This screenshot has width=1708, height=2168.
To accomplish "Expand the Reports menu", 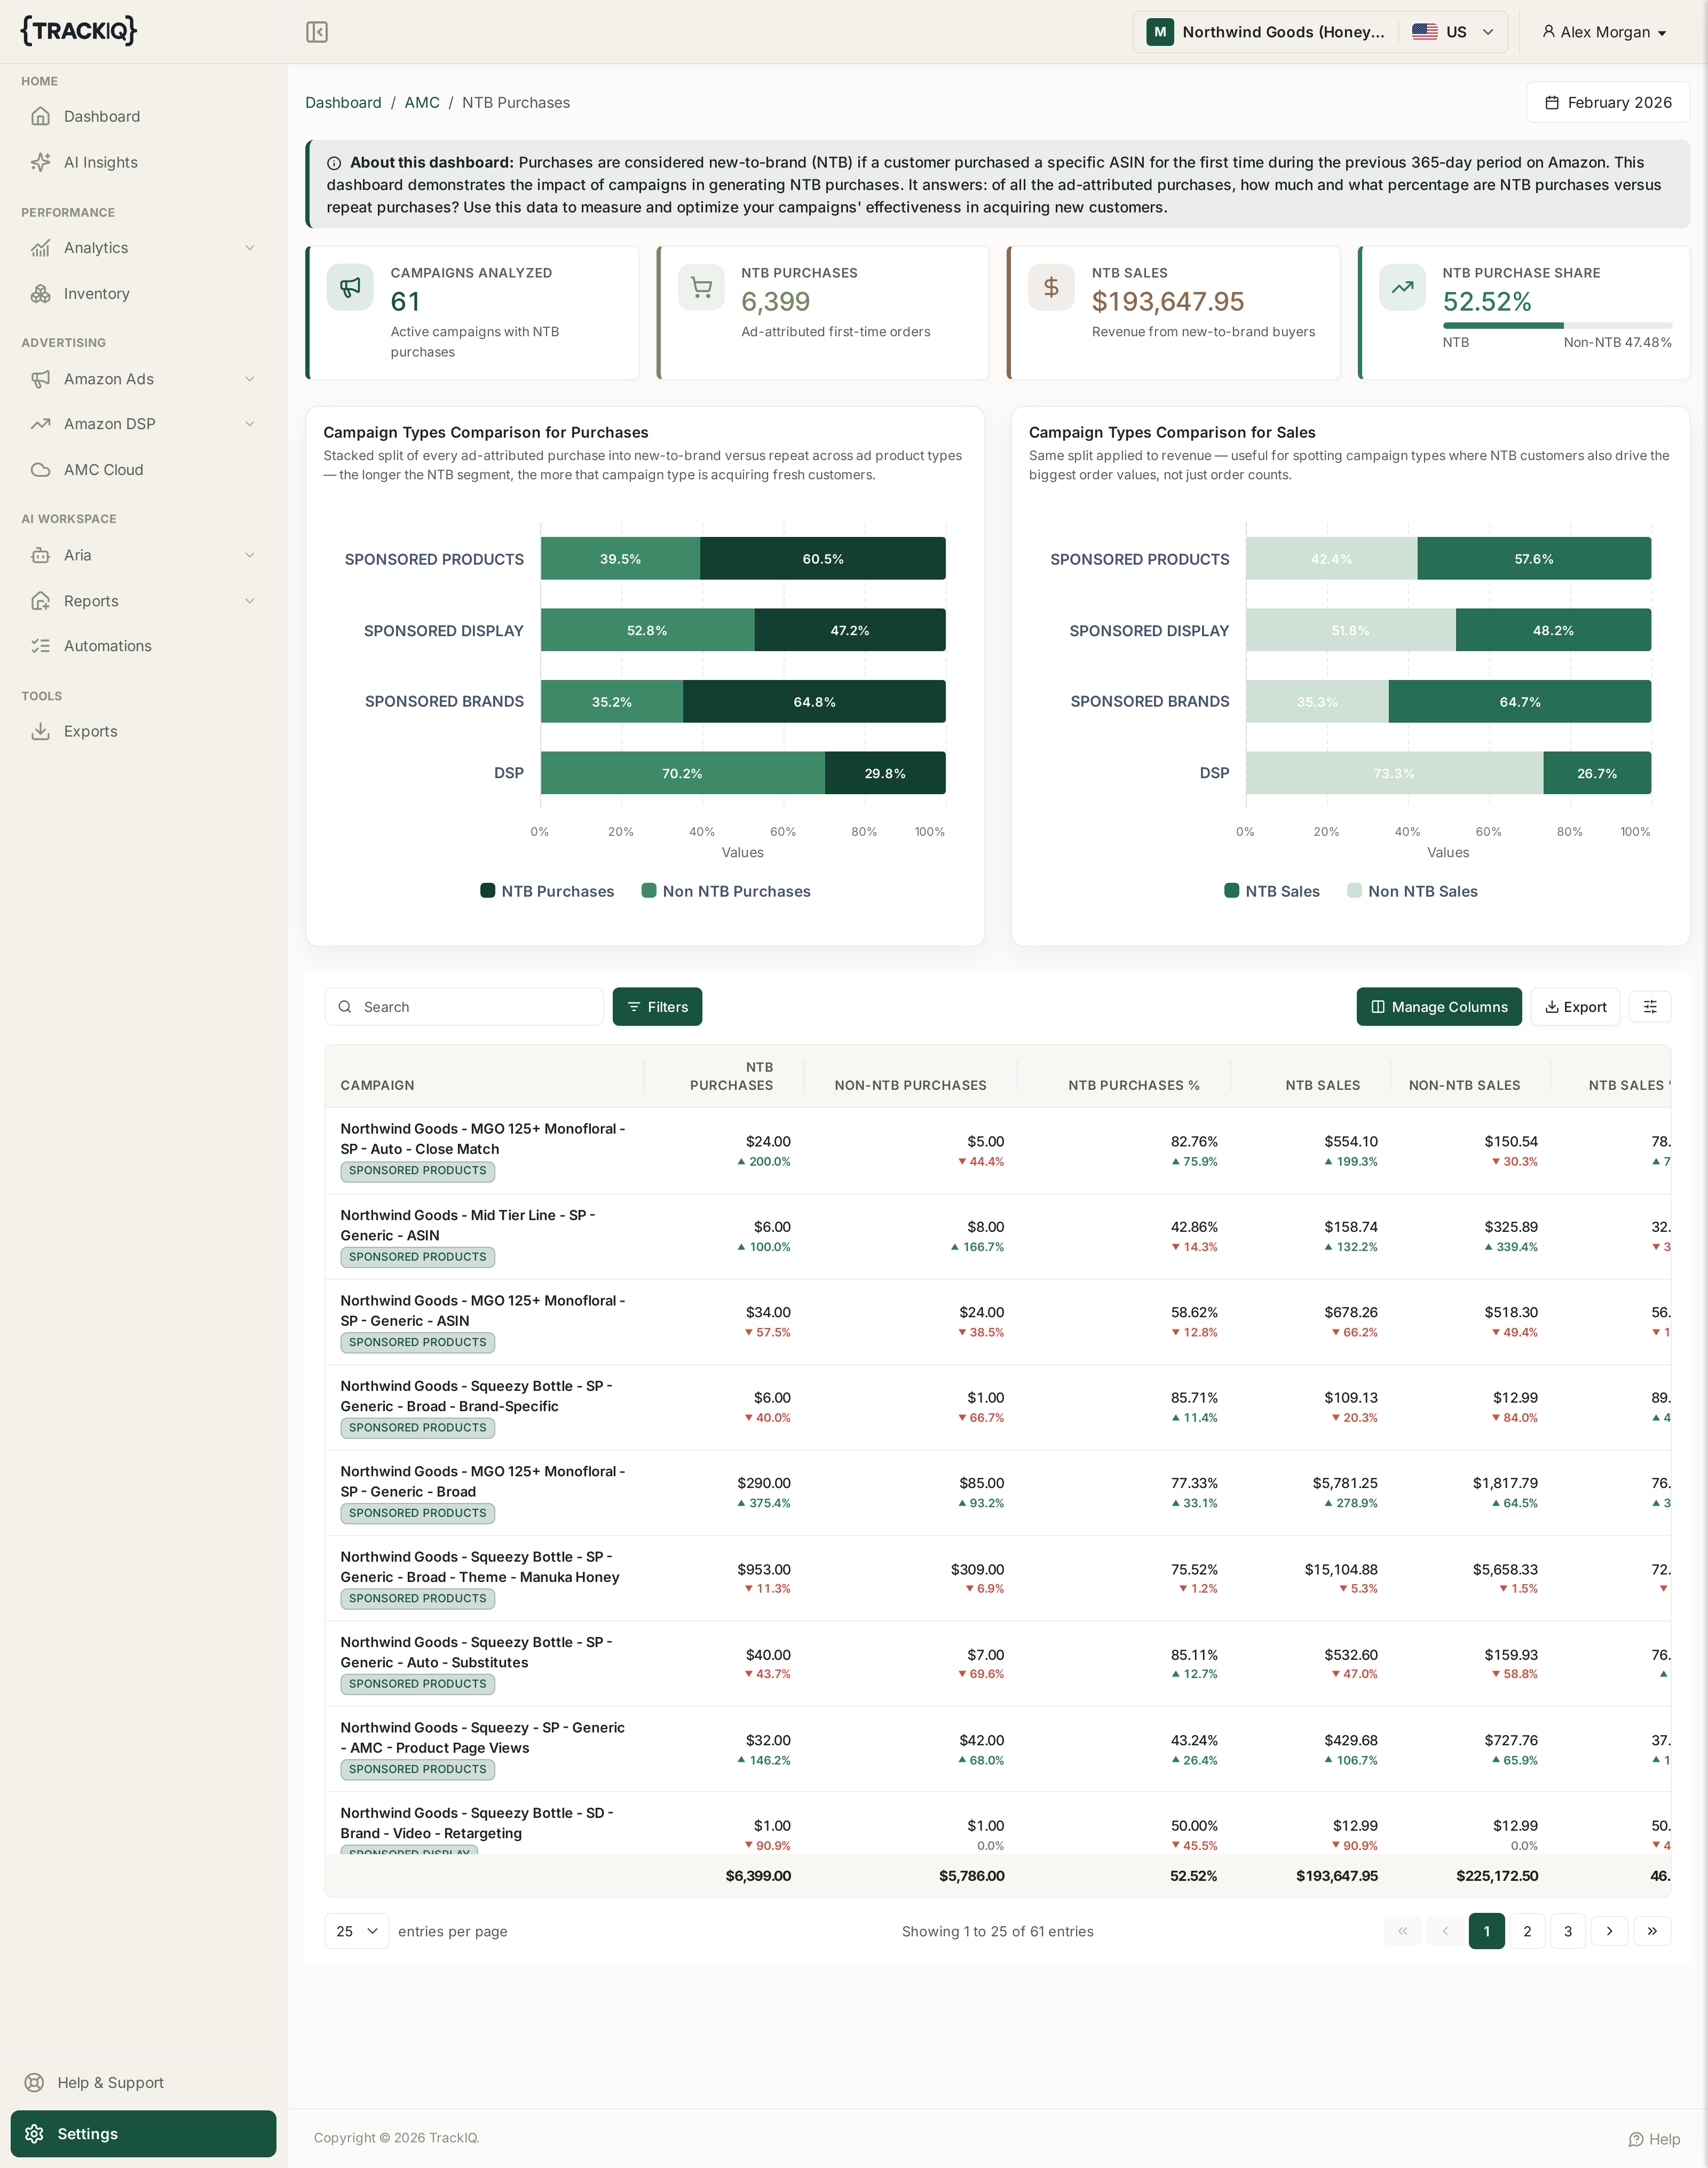I will click(143, 601).
